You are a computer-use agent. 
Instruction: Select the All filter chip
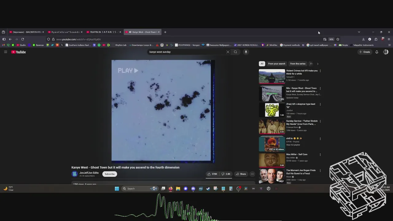pos(262,64)
